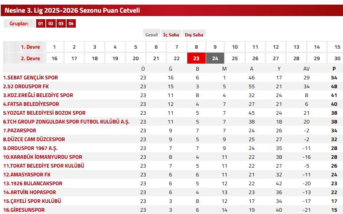Viewport: 343px width, 214px height.
Task: Switch to group 03 standings
Action: 61,24
